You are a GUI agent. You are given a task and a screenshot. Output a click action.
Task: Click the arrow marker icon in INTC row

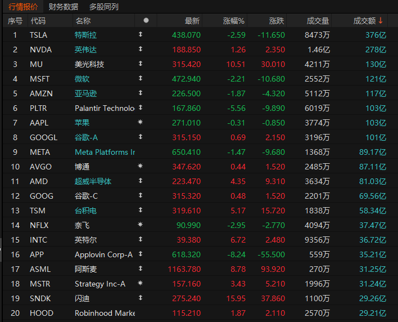click(141, 239)
